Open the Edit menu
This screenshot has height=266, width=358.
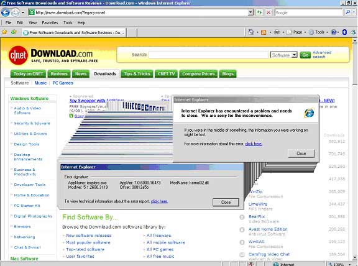pos(20,22)
